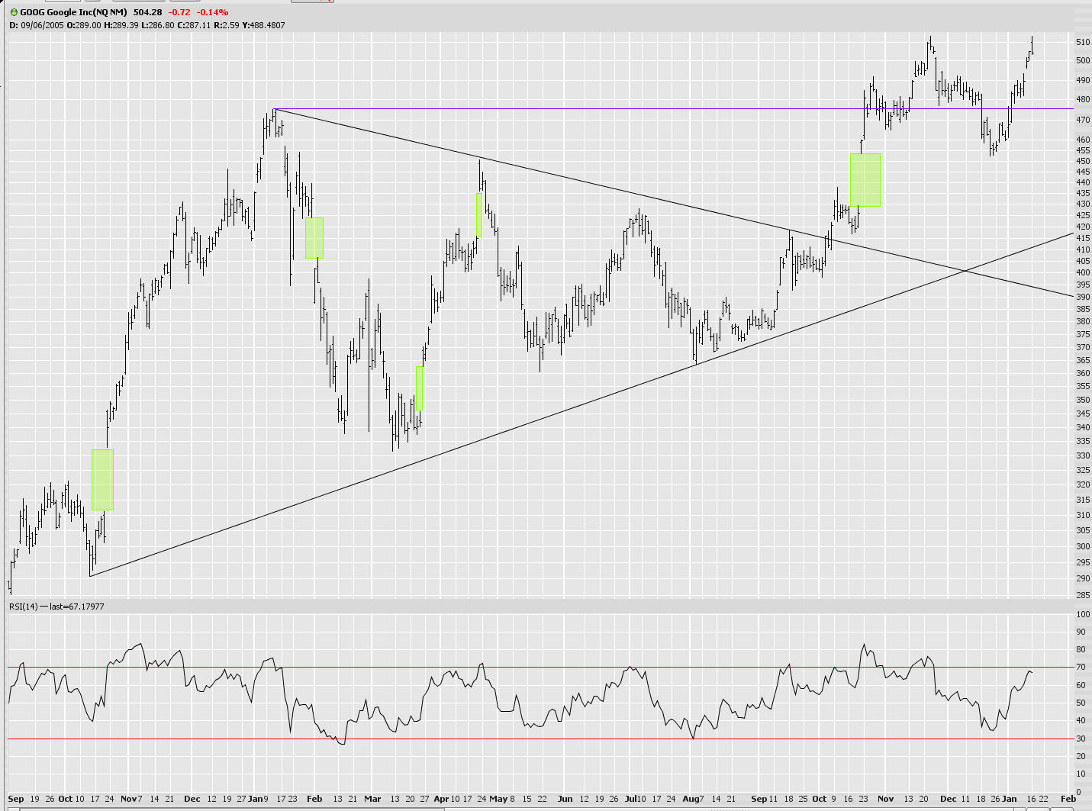Click the cursor value Y:488.4807
The width and height of the screenshot is (1092, 811).
point(264,25)
